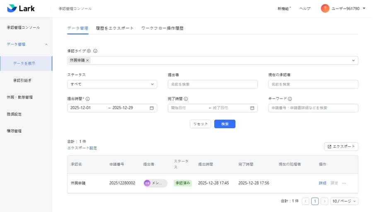
Task: Click the 開始日付 completion date field
Action: tap(178, 108)
